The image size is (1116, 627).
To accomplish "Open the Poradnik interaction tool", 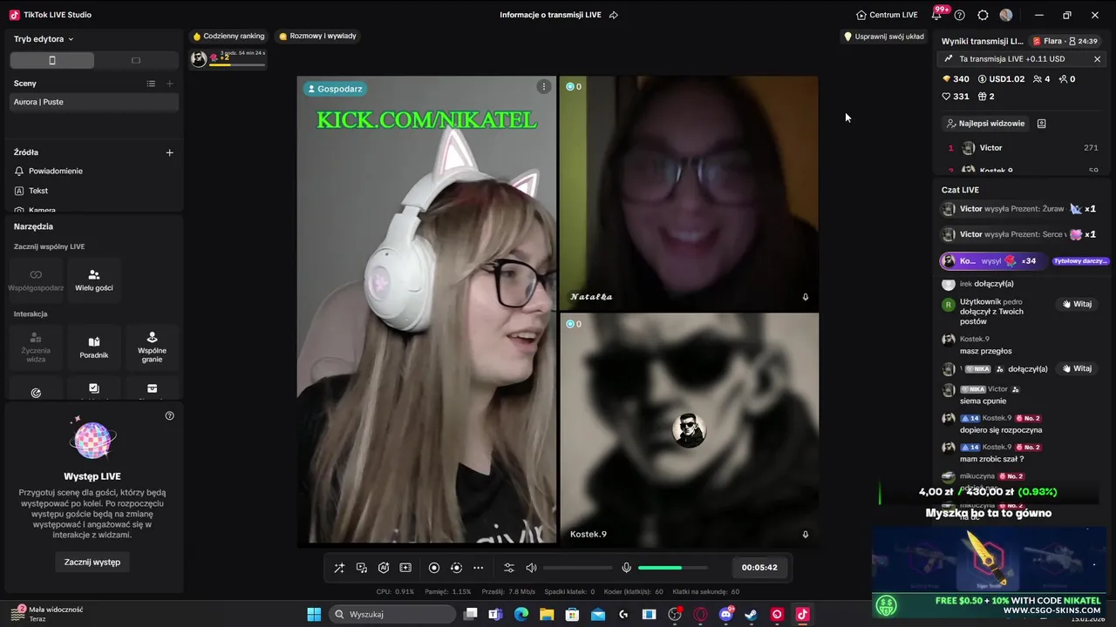I will [94, 347].
